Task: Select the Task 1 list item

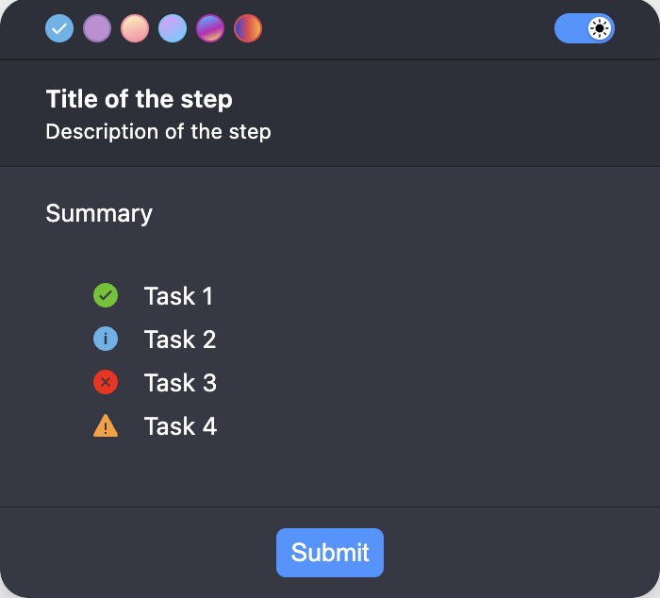Action: coord(153,295)
